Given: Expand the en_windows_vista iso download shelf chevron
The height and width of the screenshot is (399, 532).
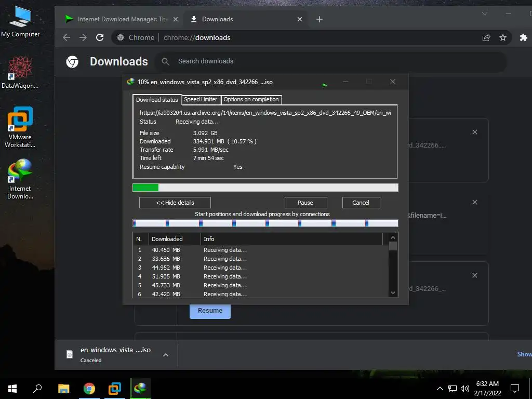Looking at the screenshot, I should tap(166, 355).
